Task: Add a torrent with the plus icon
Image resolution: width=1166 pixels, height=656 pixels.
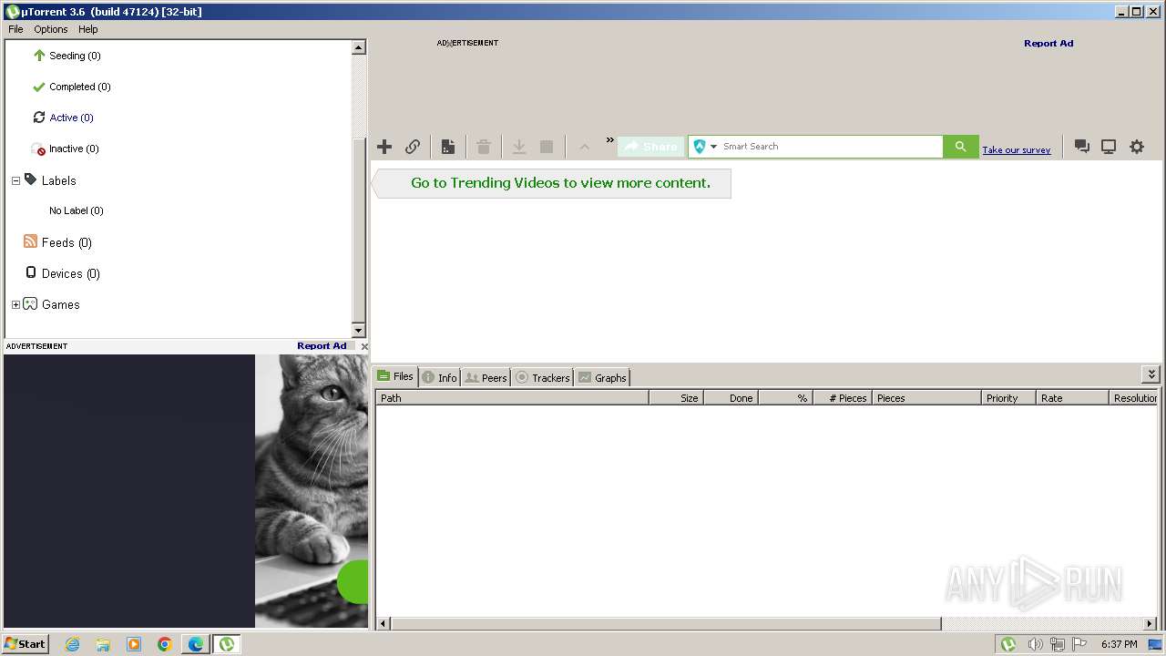Action: pos(384,147)
